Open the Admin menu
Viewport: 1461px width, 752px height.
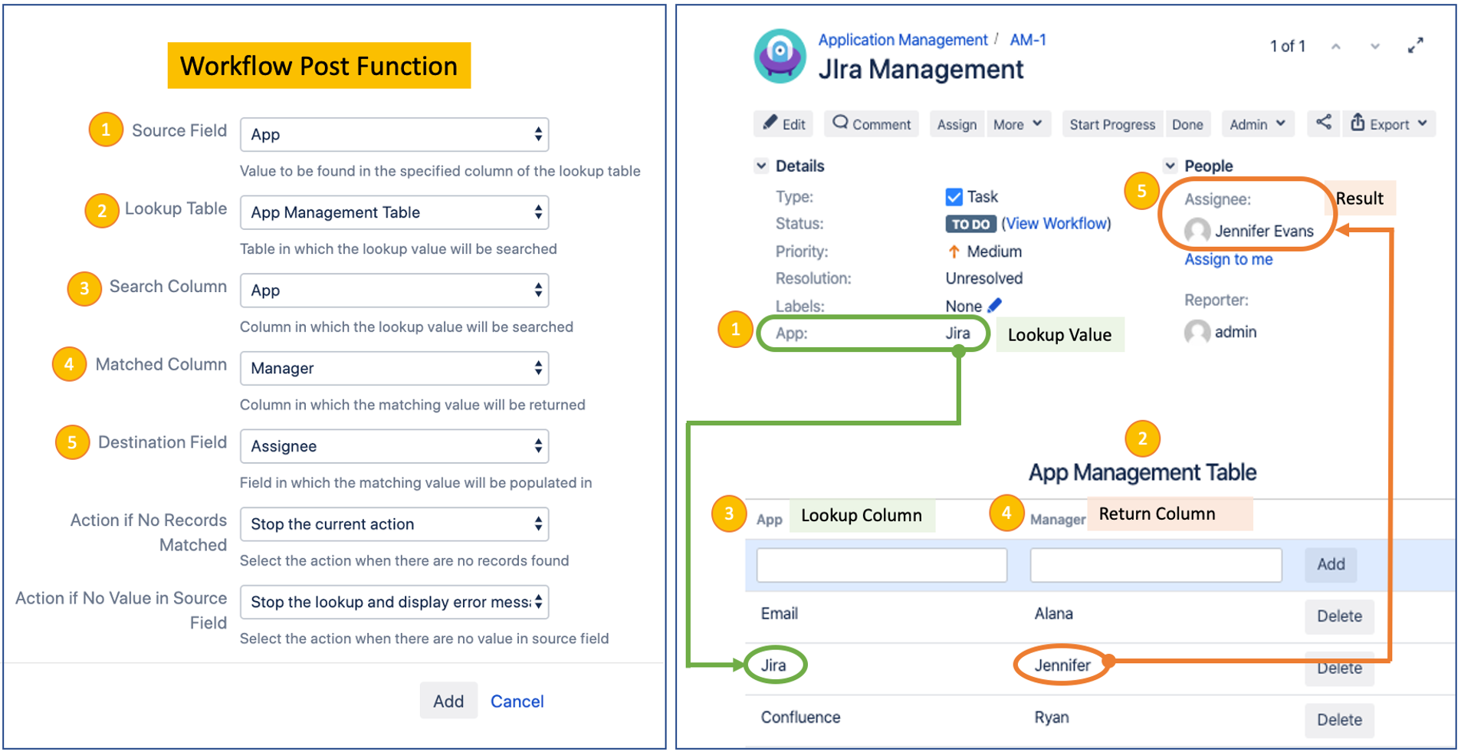tap(1256, 124)
